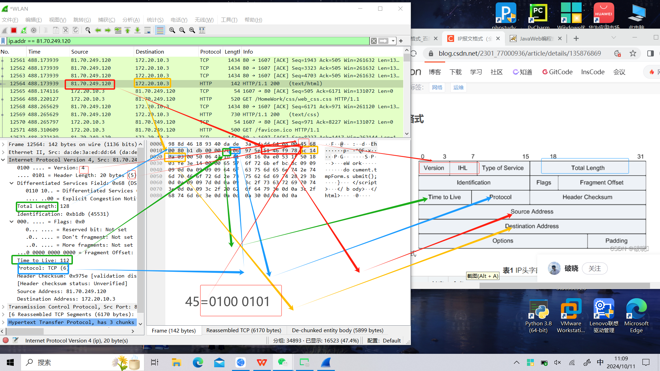This screenshot has width=660, height=371.
Task: Open the WPS Office taskbar icon
Action: click(262, 362)
